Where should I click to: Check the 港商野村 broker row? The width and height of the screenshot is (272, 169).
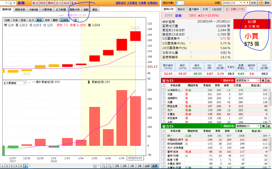(x=164, y=98)
